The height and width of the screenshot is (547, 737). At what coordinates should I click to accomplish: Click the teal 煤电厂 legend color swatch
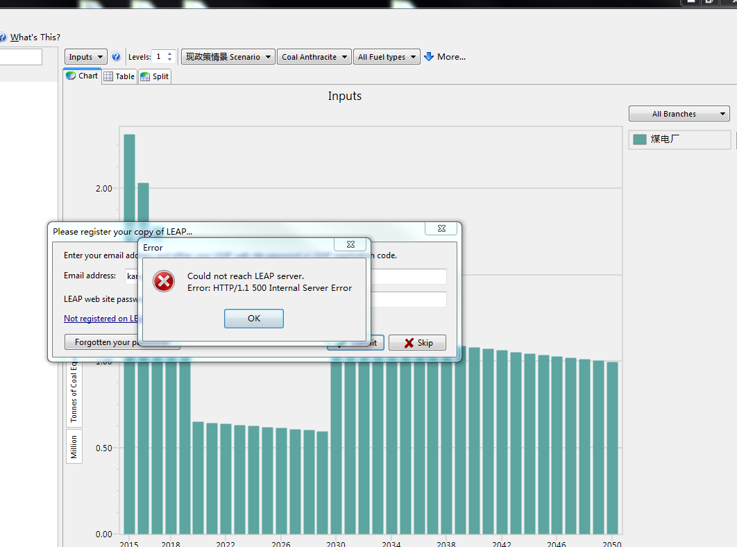point(640,140)
